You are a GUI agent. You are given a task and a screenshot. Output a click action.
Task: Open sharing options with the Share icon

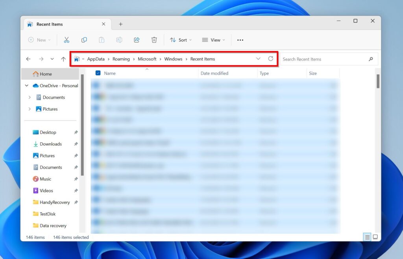point(137,40)
